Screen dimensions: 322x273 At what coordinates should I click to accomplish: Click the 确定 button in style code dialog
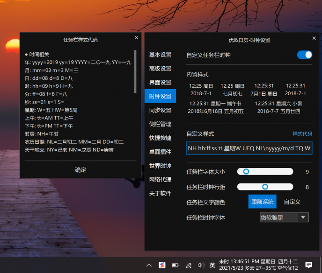(x=80, y=170)
